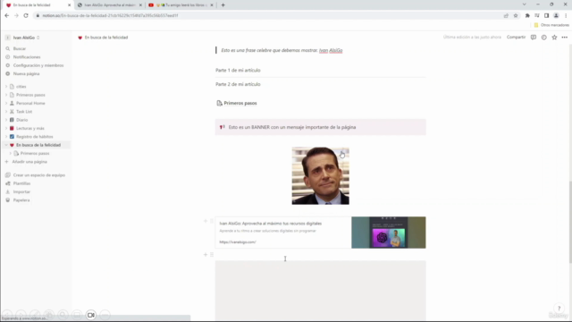Open the three-dot page options menu
572x322 pixels.
[565, 38]
